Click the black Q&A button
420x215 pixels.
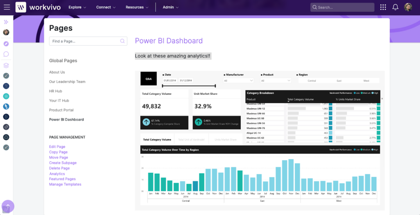coord(148,79)
